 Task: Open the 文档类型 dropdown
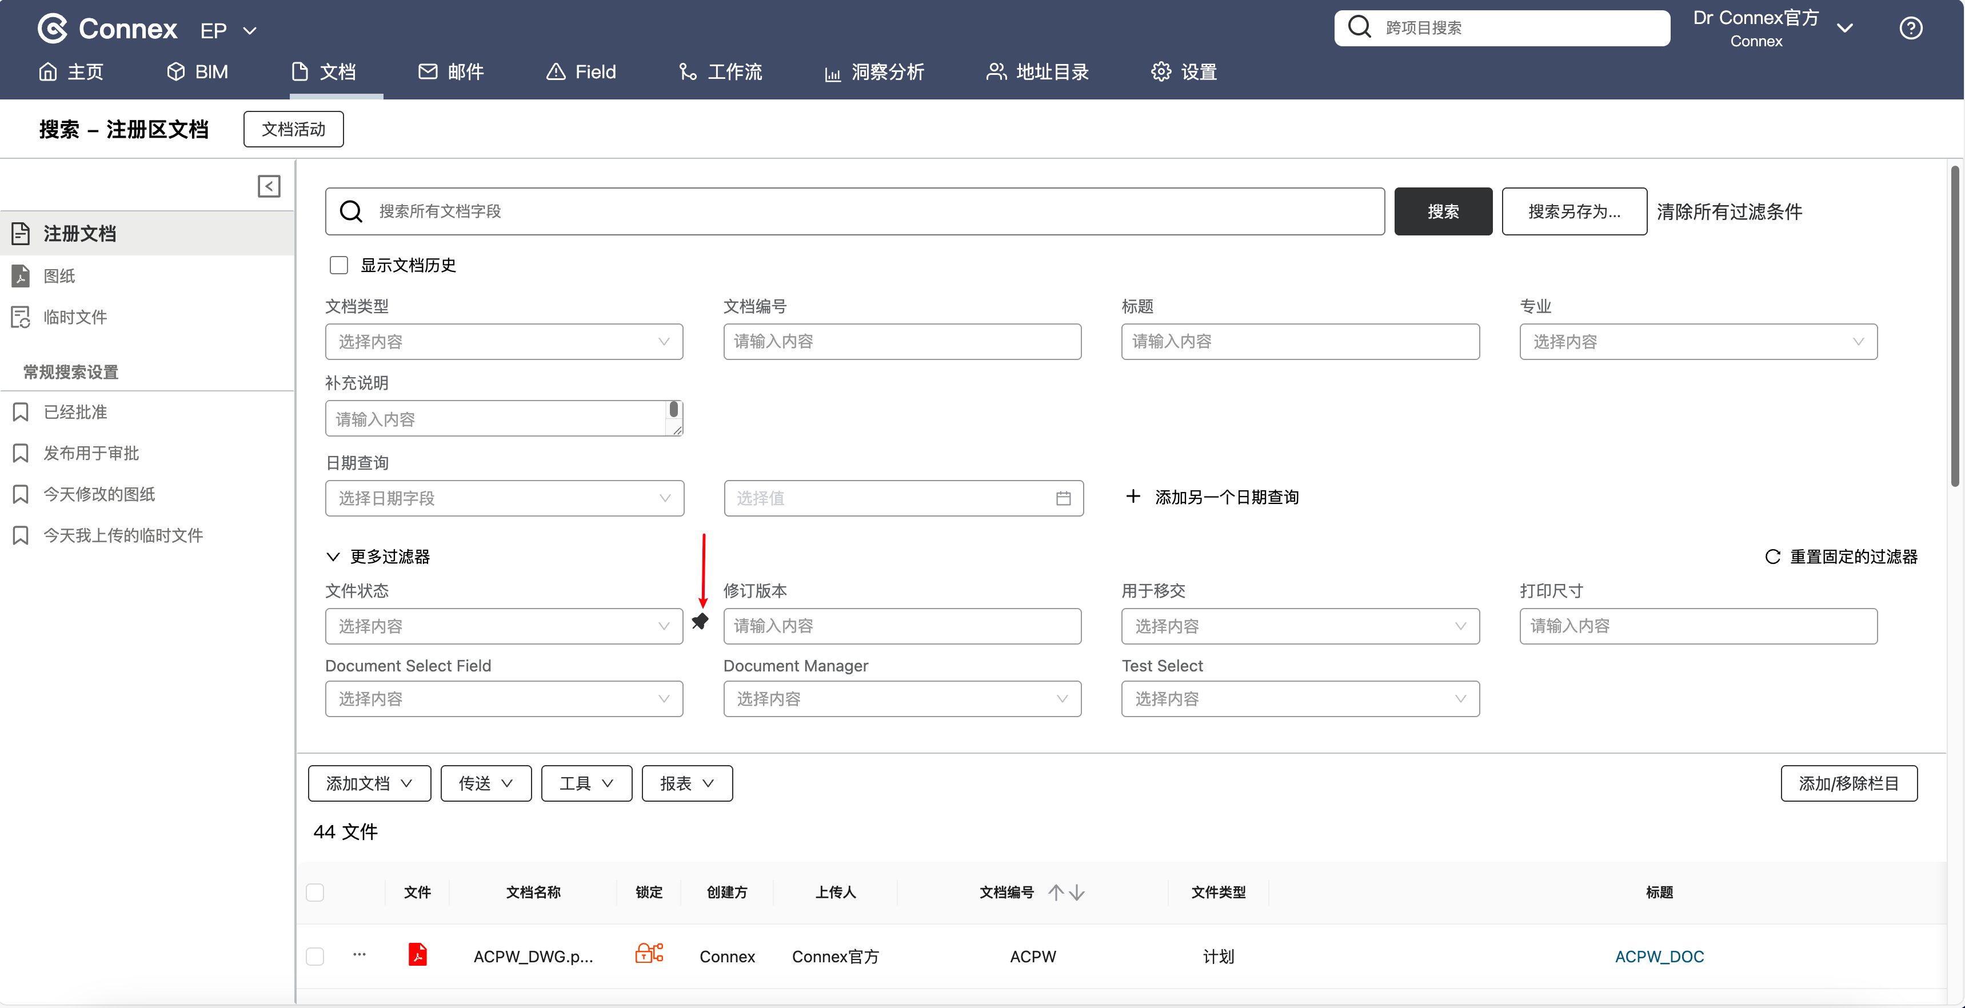coord(504,342)
